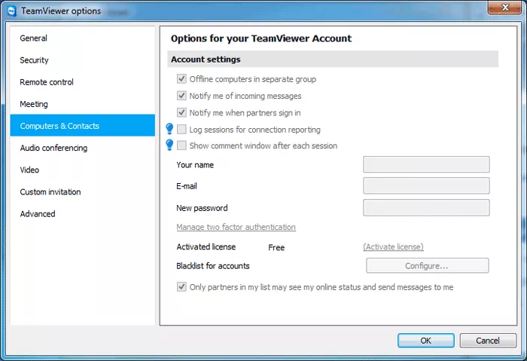Image resolution: width=527 pixels, height=361 pixels.
Task: Open Video settings category
Action: tap(82, 170)
